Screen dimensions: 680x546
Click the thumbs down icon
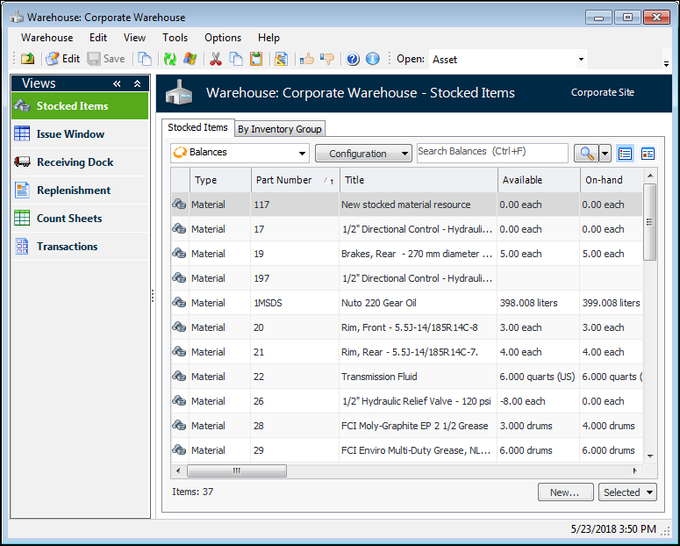click(327, 59)
